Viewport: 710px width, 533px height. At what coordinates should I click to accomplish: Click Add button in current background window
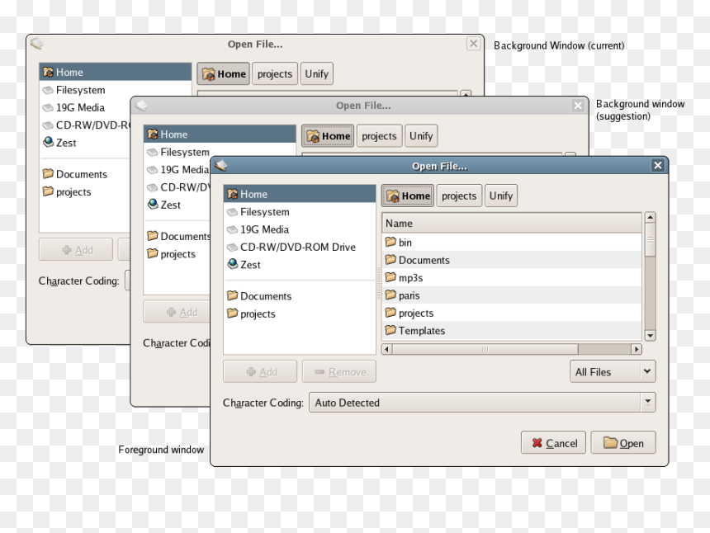point(76,250)
